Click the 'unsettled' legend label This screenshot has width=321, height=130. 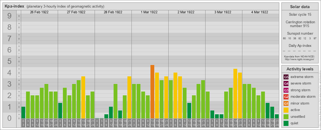[298, 116]
